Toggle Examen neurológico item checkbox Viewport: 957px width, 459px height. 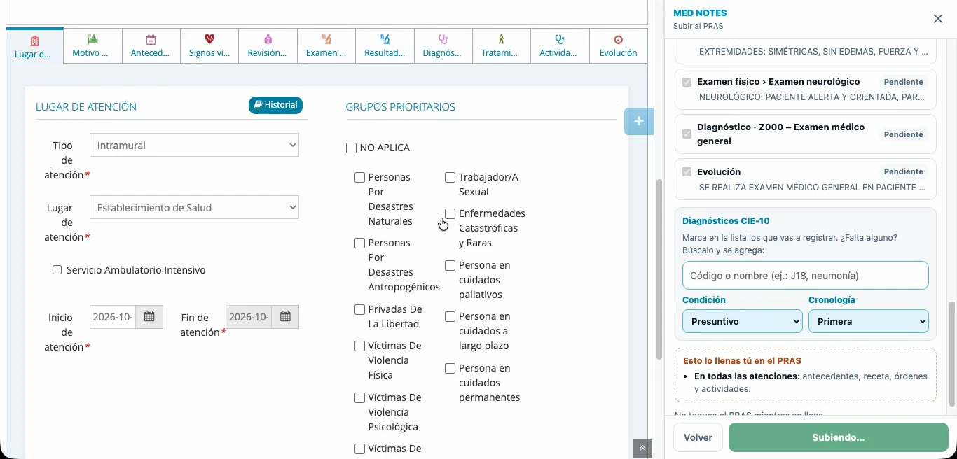point(687,82)
